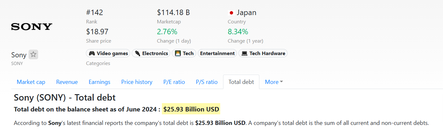Screen dimensions: 443x131
Task: Open the Video games category tag
Action: click(108, 53)
